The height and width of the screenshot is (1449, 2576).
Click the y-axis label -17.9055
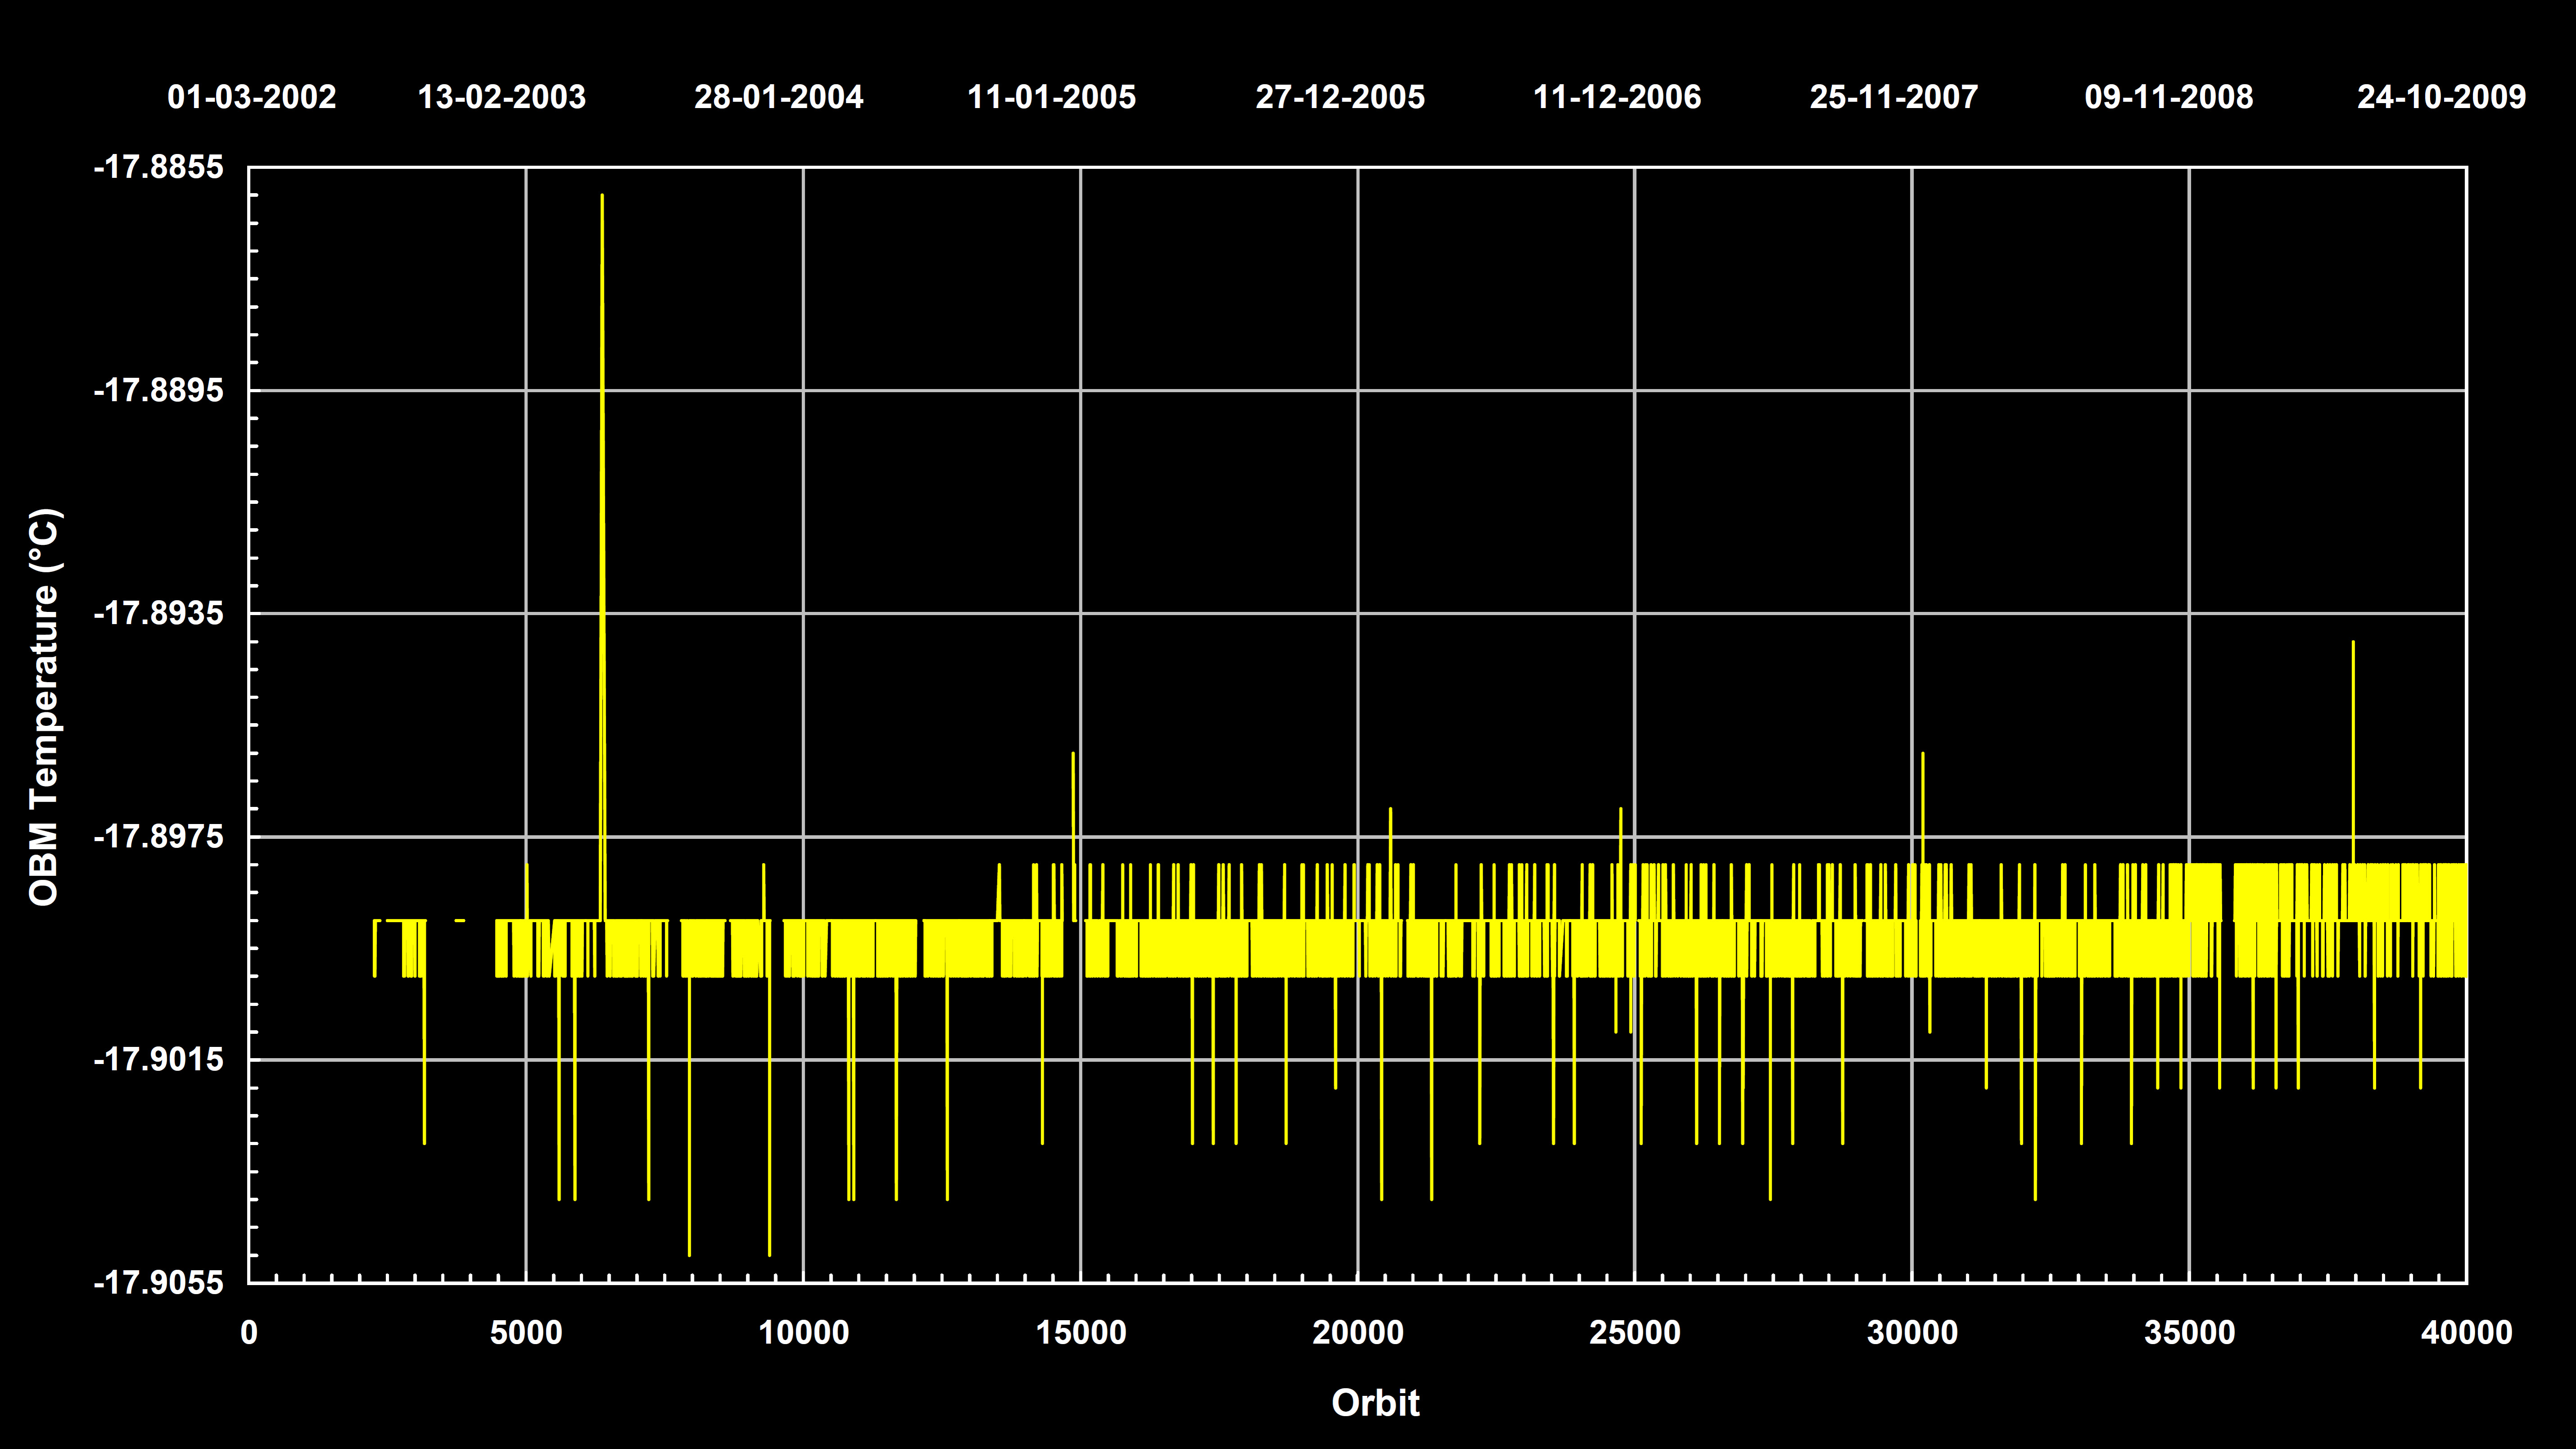pyautogui.click(x=158, y=1282)
